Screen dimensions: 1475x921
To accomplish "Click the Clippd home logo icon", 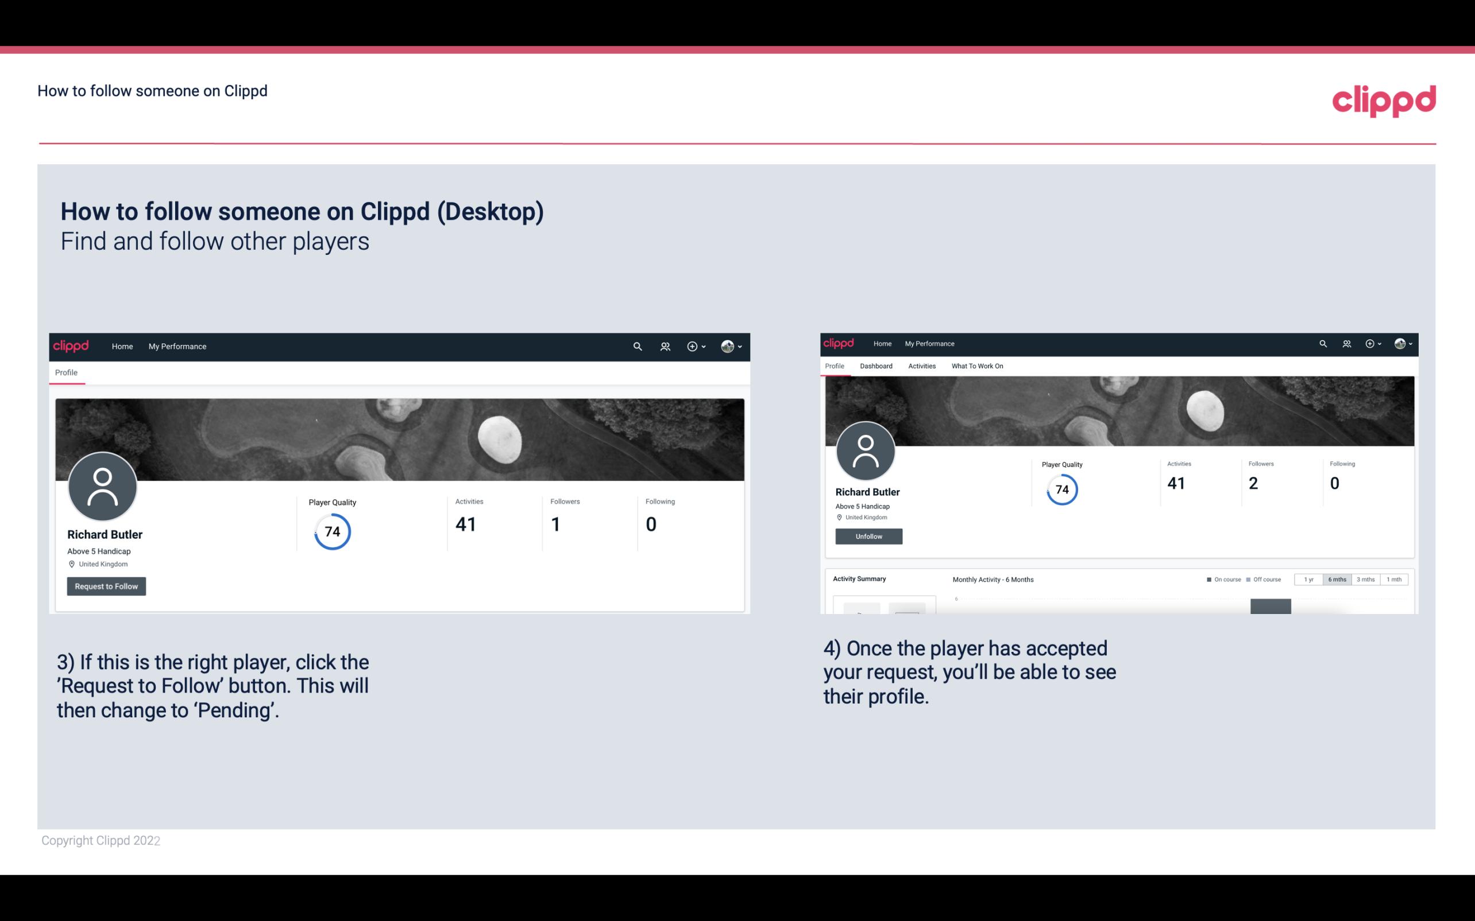I will tap(71, 345).
